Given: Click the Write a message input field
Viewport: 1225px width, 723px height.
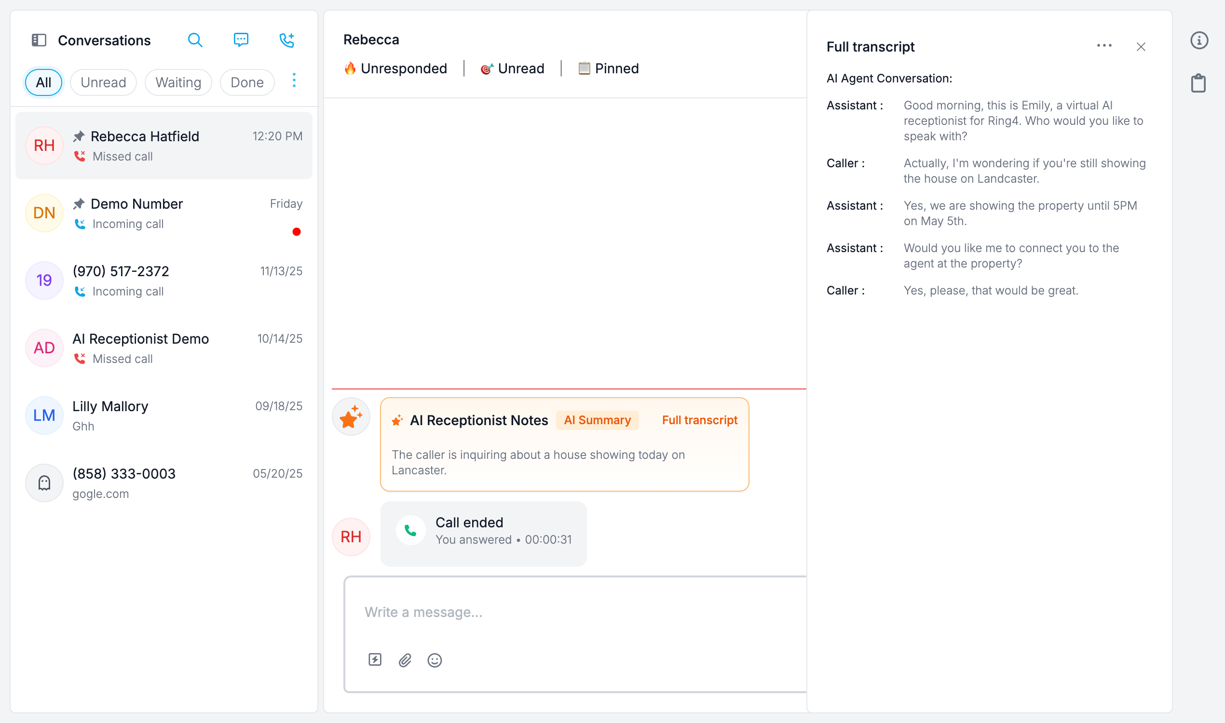Looking at the screenshot, I should click(x=575, y=612).
